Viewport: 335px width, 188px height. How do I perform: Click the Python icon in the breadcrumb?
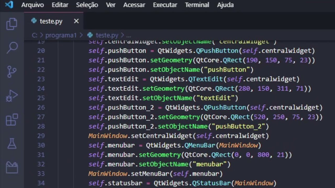(x=90, y=35)
